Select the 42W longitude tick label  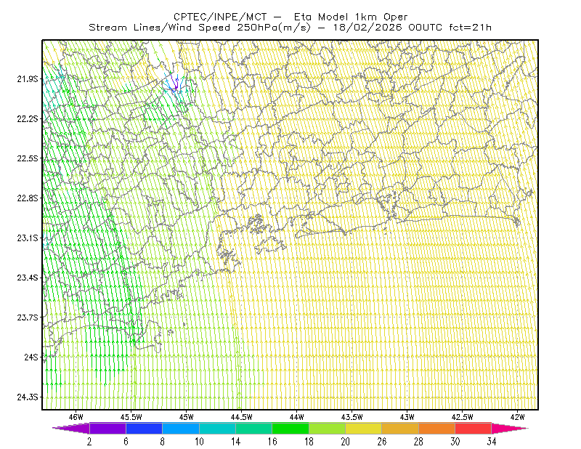coord(517,417)
